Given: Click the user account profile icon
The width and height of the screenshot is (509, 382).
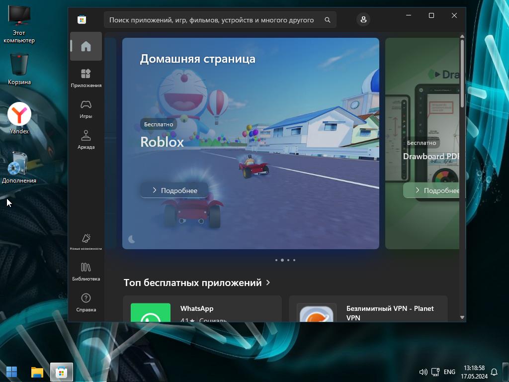Looking at the screenshot, I should [x=363, y=19].
